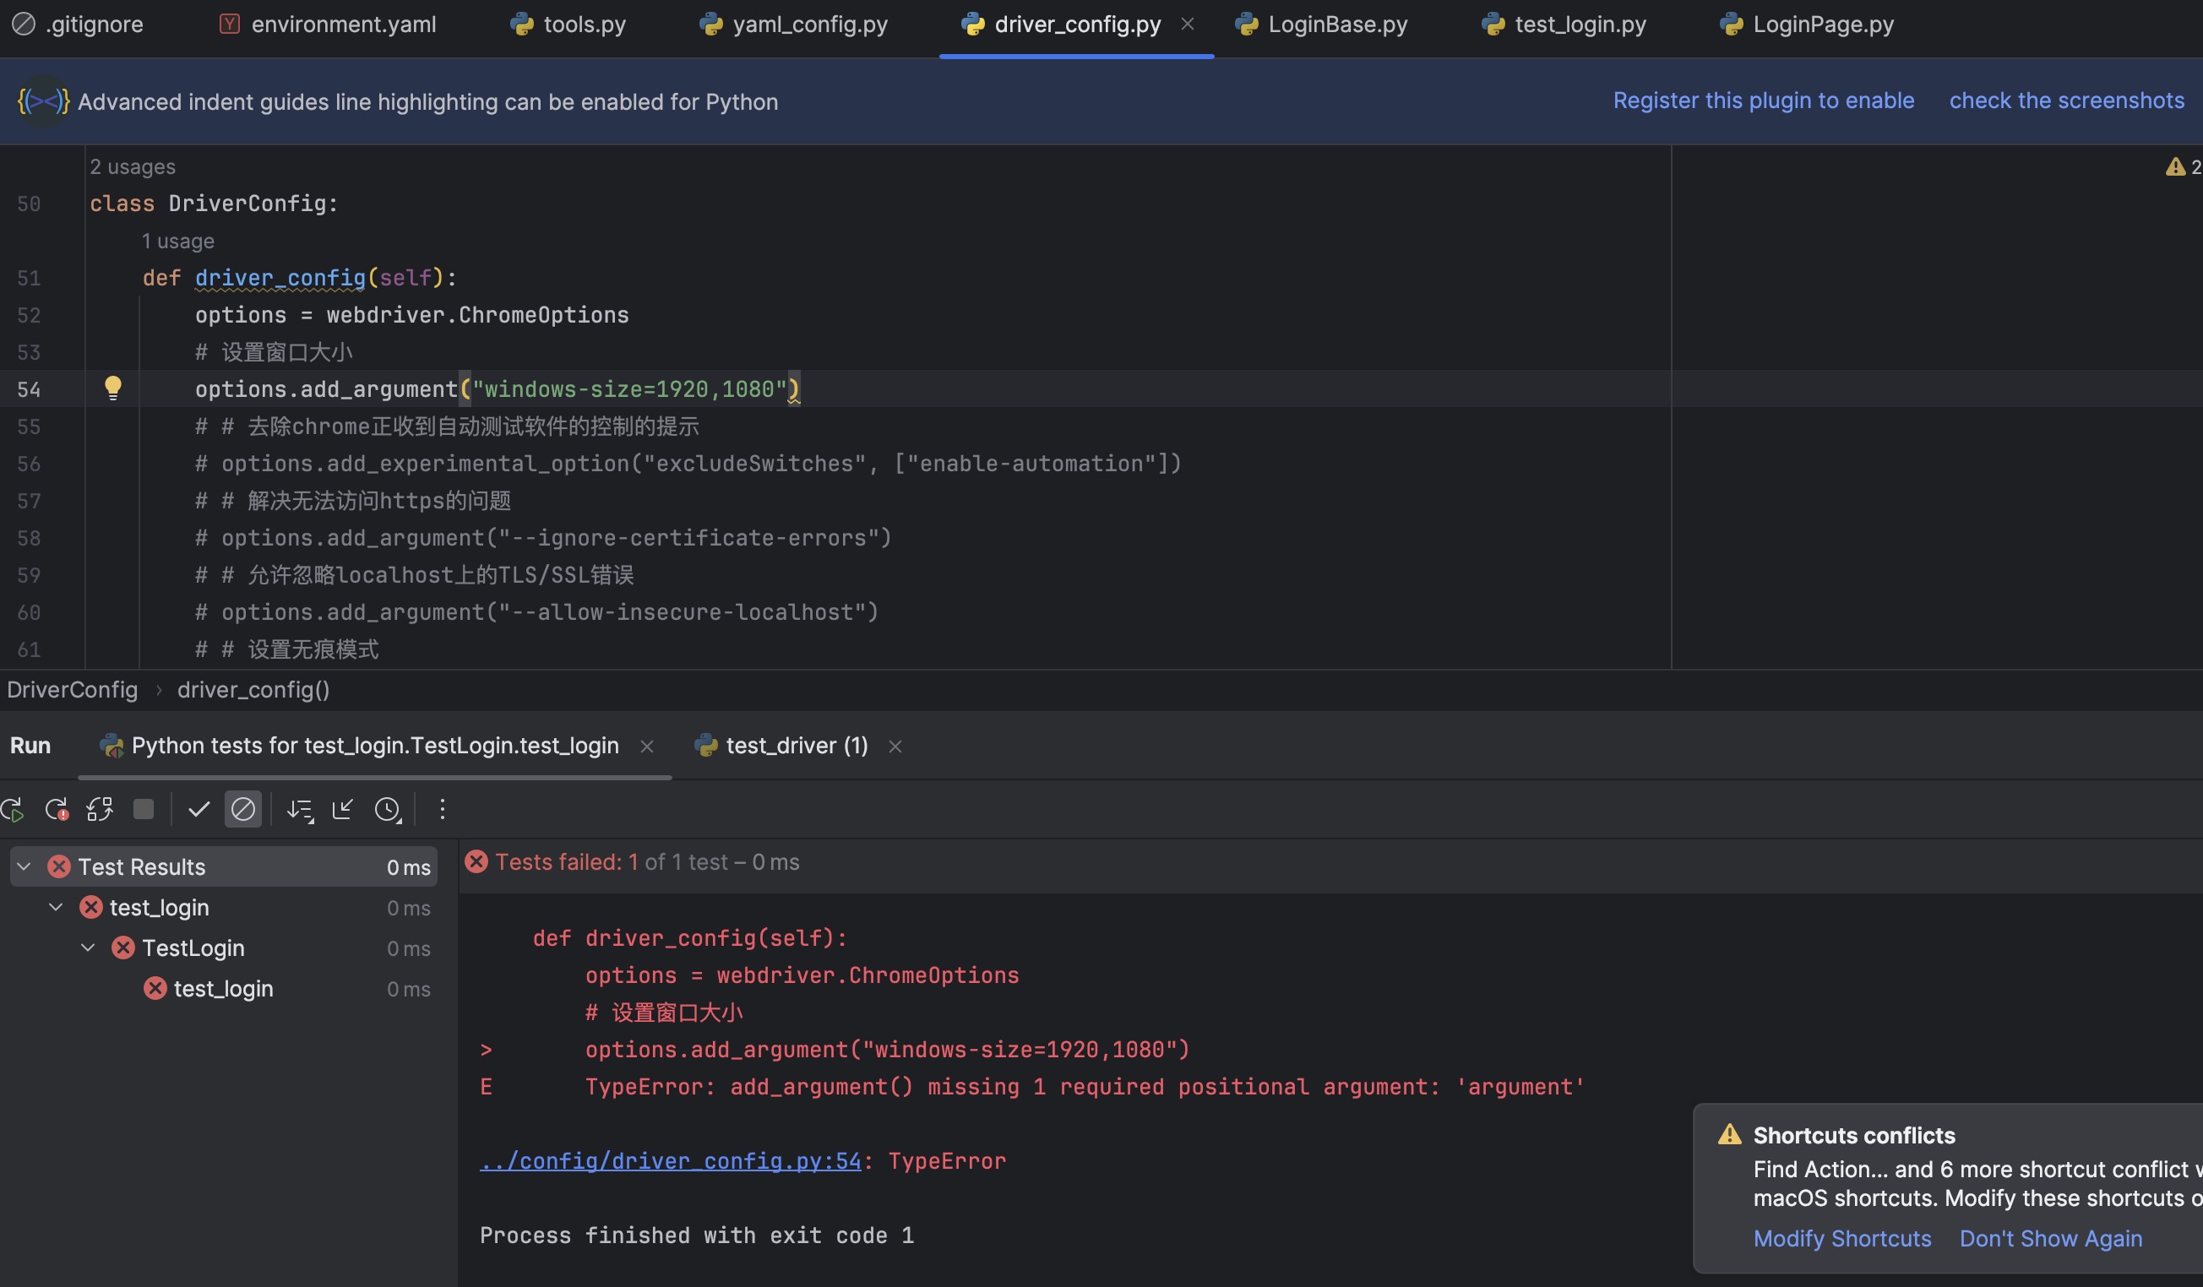Screen dimensions: 2203x1287
Task: Rerun the test with the Rerun icon
Action: (x=12, y=810)
